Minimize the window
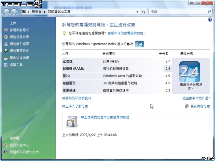 pos(192,3)
